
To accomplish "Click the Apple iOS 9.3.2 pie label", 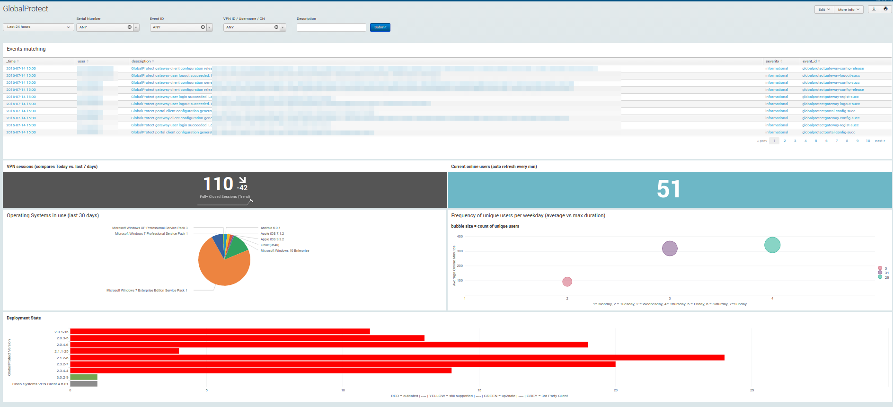I will click(x=272, y=239).
